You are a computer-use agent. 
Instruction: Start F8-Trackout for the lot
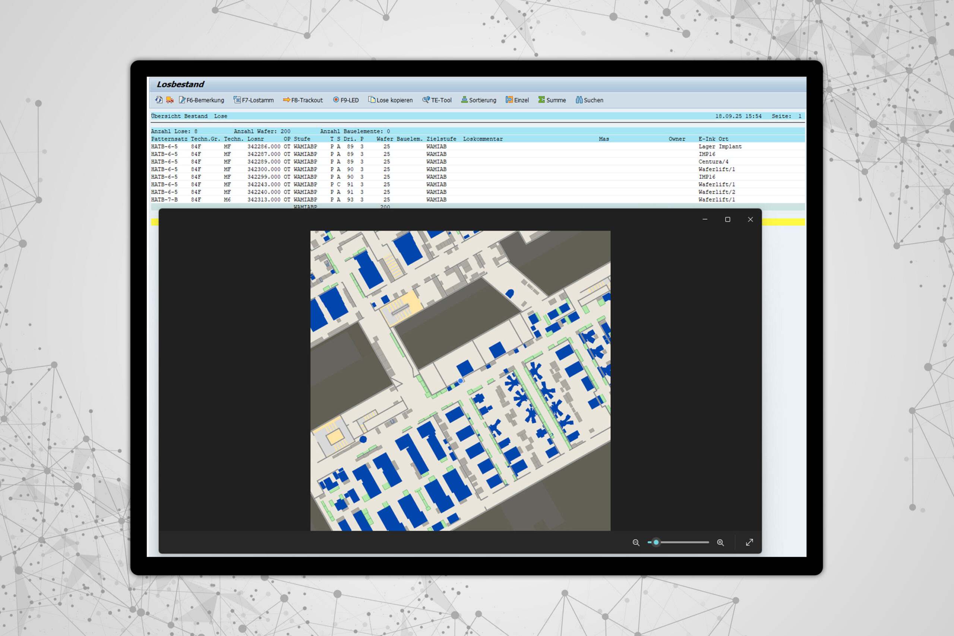pyautogui.click(x=303, y=100)
